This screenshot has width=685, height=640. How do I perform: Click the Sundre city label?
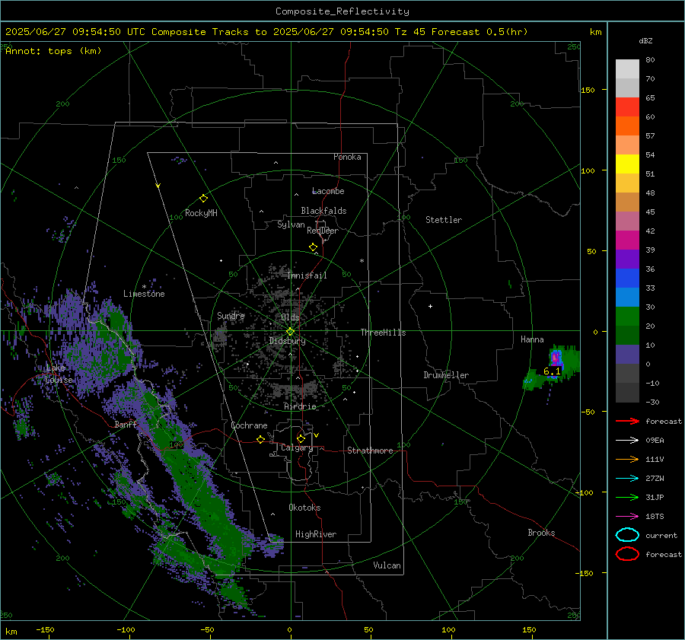pyautogui.click(x=231, y=316)
